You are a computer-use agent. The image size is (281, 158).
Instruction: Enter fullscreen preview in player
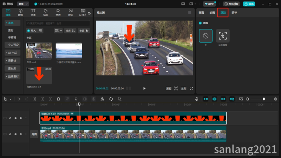(x=191, y=88)
